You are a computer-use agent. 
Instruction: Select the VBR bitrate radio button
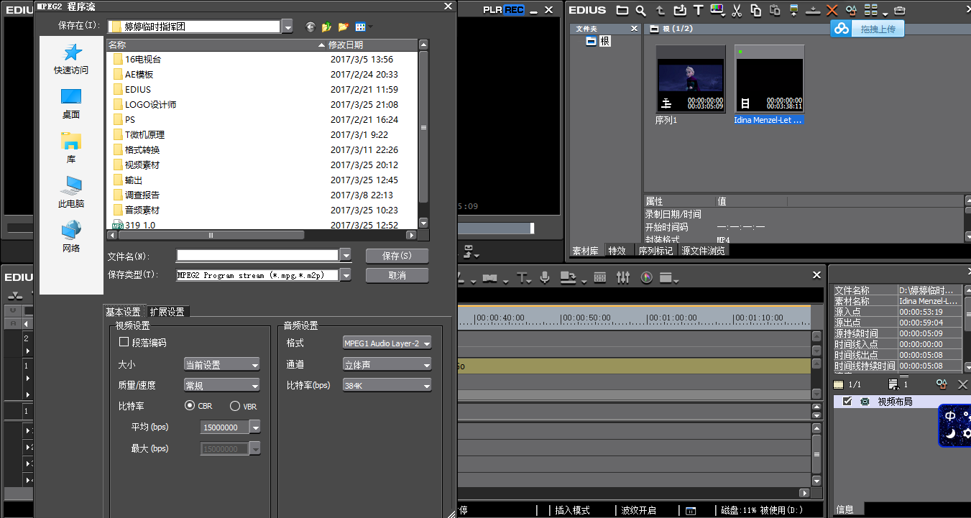(x=234, y=406)
